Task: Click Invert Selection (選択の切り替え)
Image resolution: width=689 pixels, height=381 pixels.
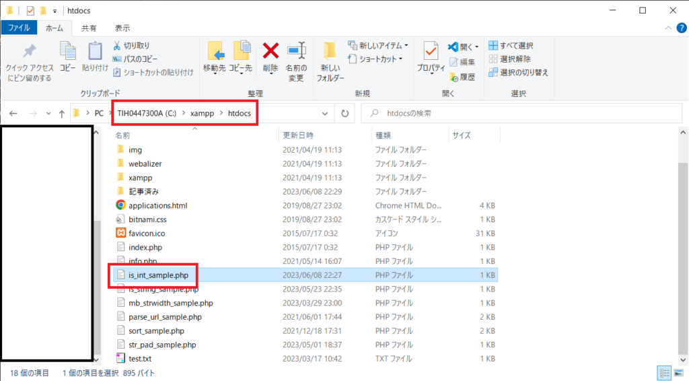Action: (x=519, y=73)
